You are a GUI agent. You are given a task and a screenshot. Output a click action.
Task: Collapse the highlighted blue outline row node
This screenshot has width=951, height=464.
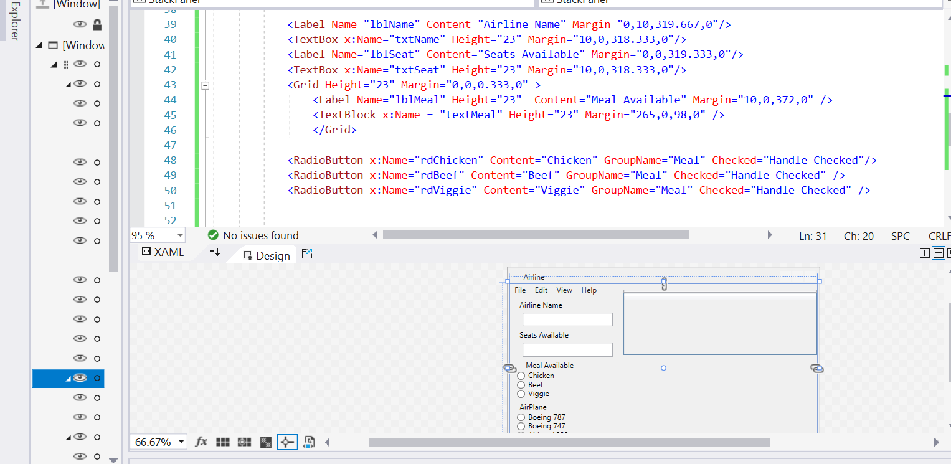point(68,378)
